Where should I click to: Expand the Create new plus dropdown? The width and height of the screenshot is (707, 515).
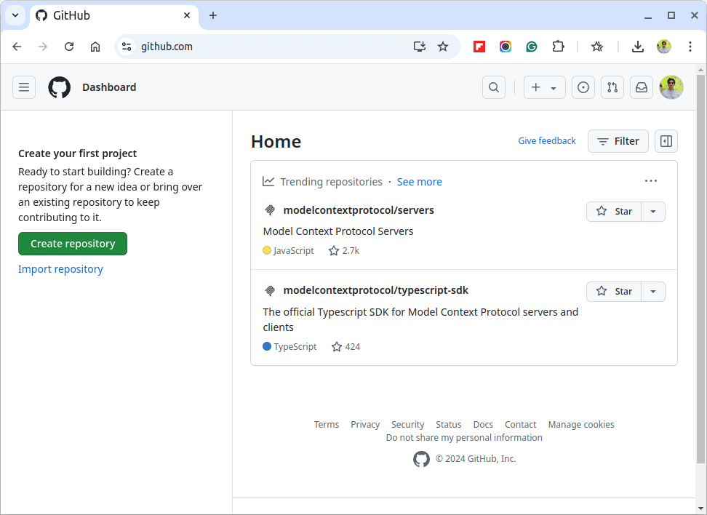click(x=544, y=87)
